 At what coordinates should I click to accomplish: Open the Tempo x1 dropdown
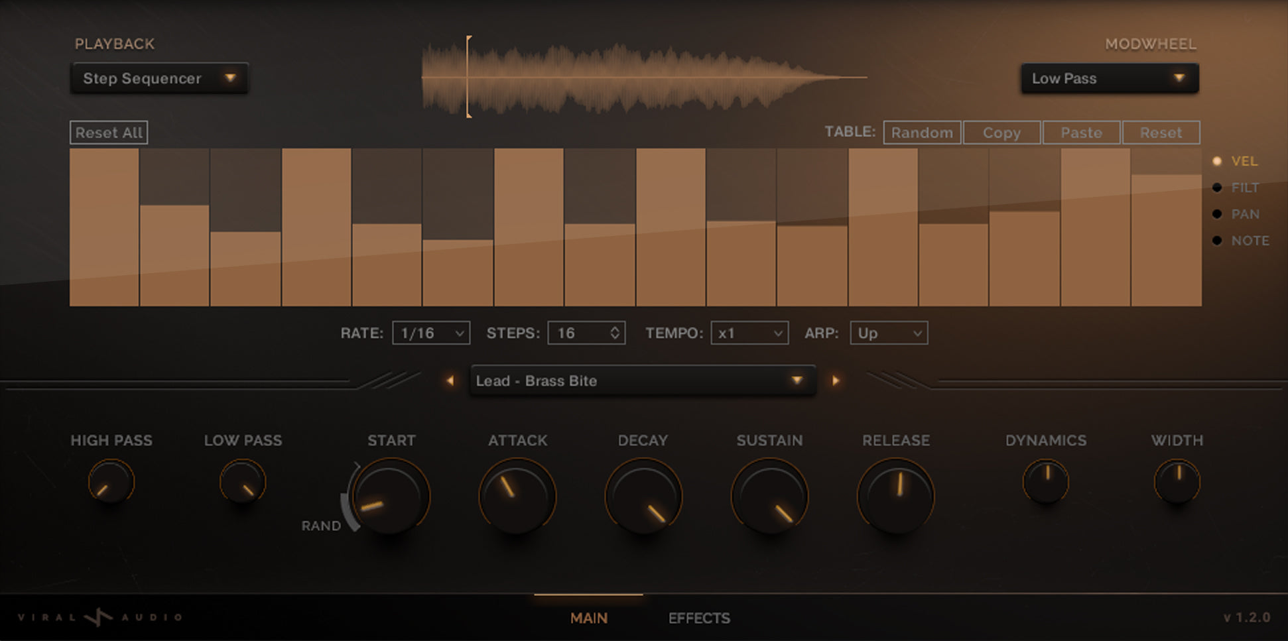coord(749,333)
